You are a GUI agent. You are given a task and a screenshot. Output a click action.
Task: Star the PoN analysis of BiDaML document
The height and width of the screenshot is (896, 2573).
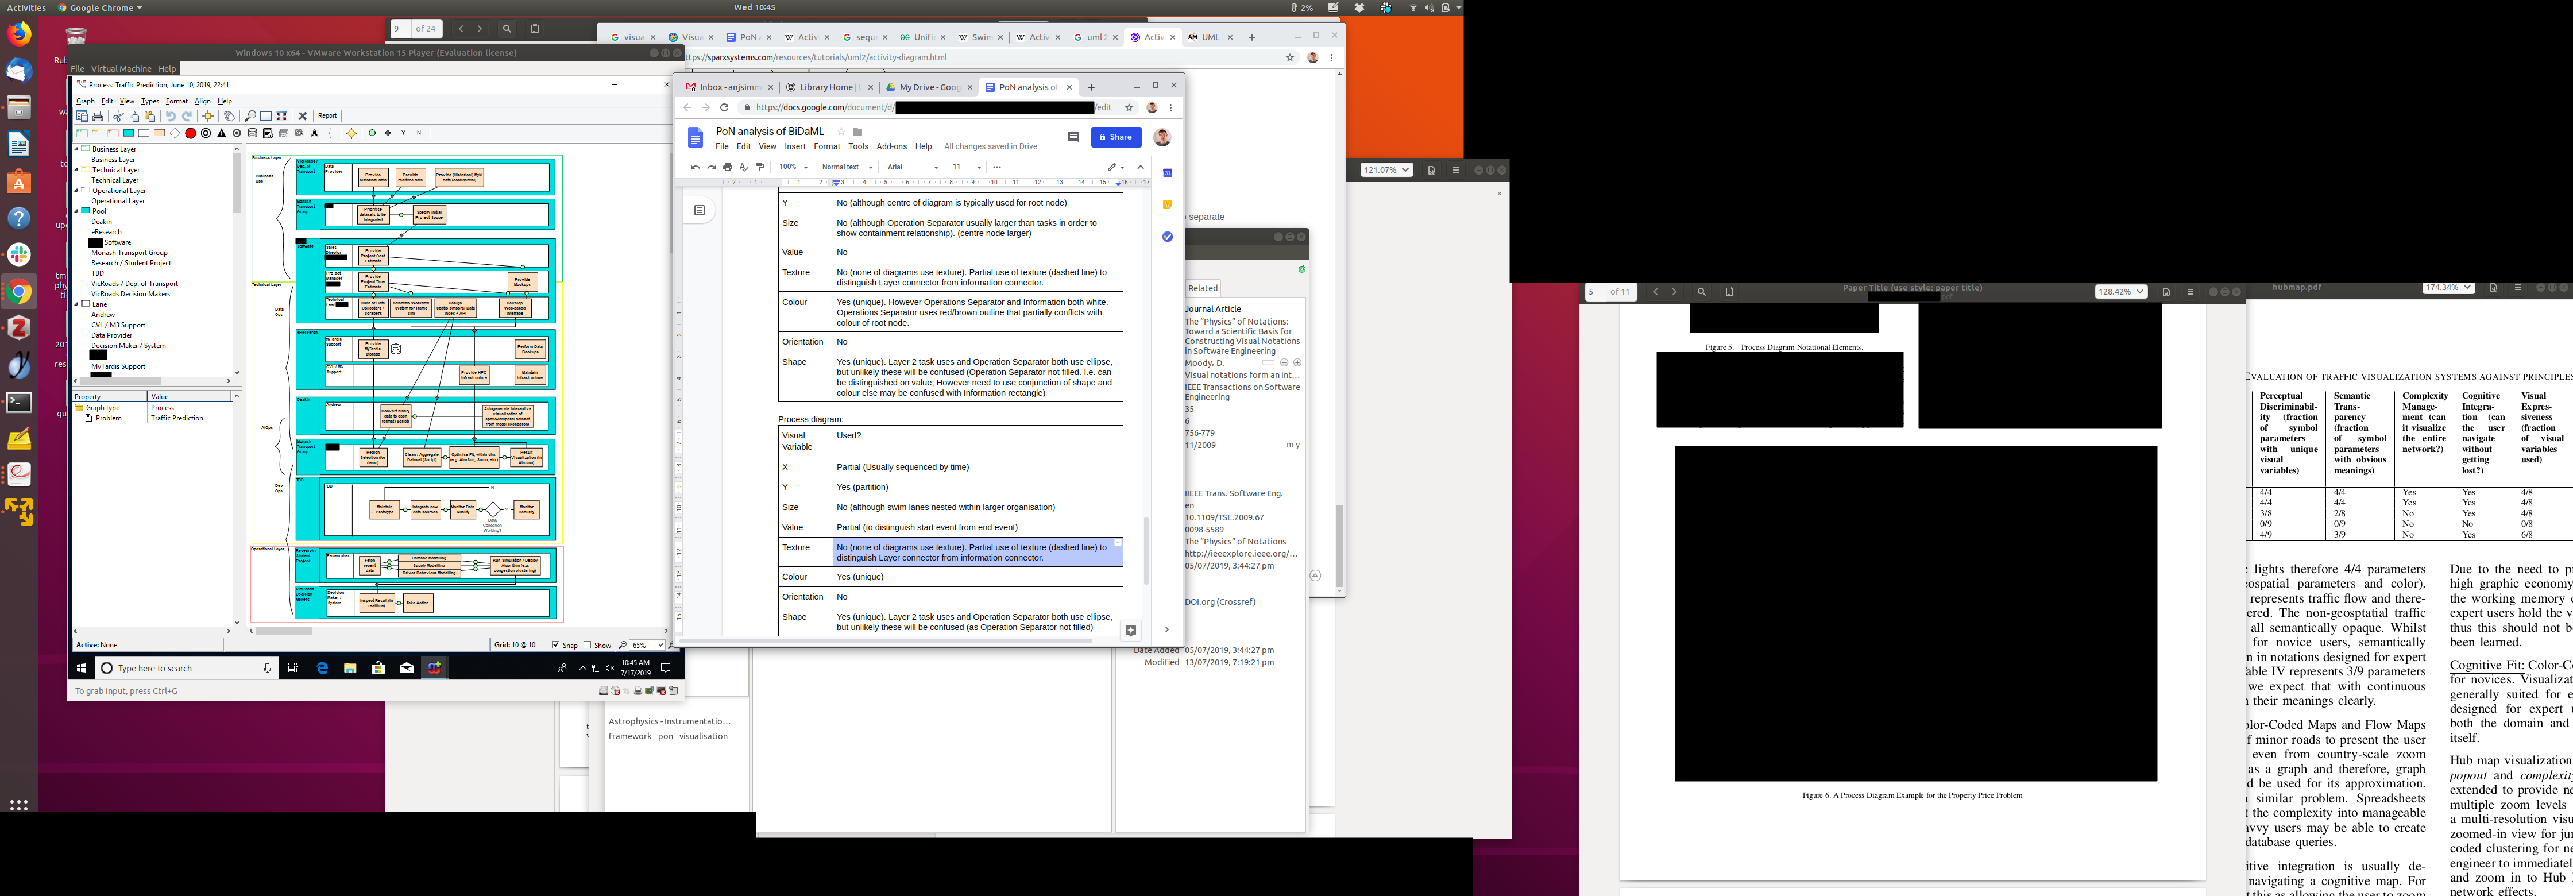(x=841, y=131)
